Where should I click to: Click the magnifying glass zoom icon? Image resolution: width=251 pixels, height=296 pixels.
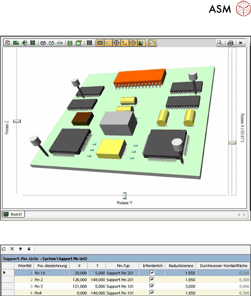coord(219,43)
